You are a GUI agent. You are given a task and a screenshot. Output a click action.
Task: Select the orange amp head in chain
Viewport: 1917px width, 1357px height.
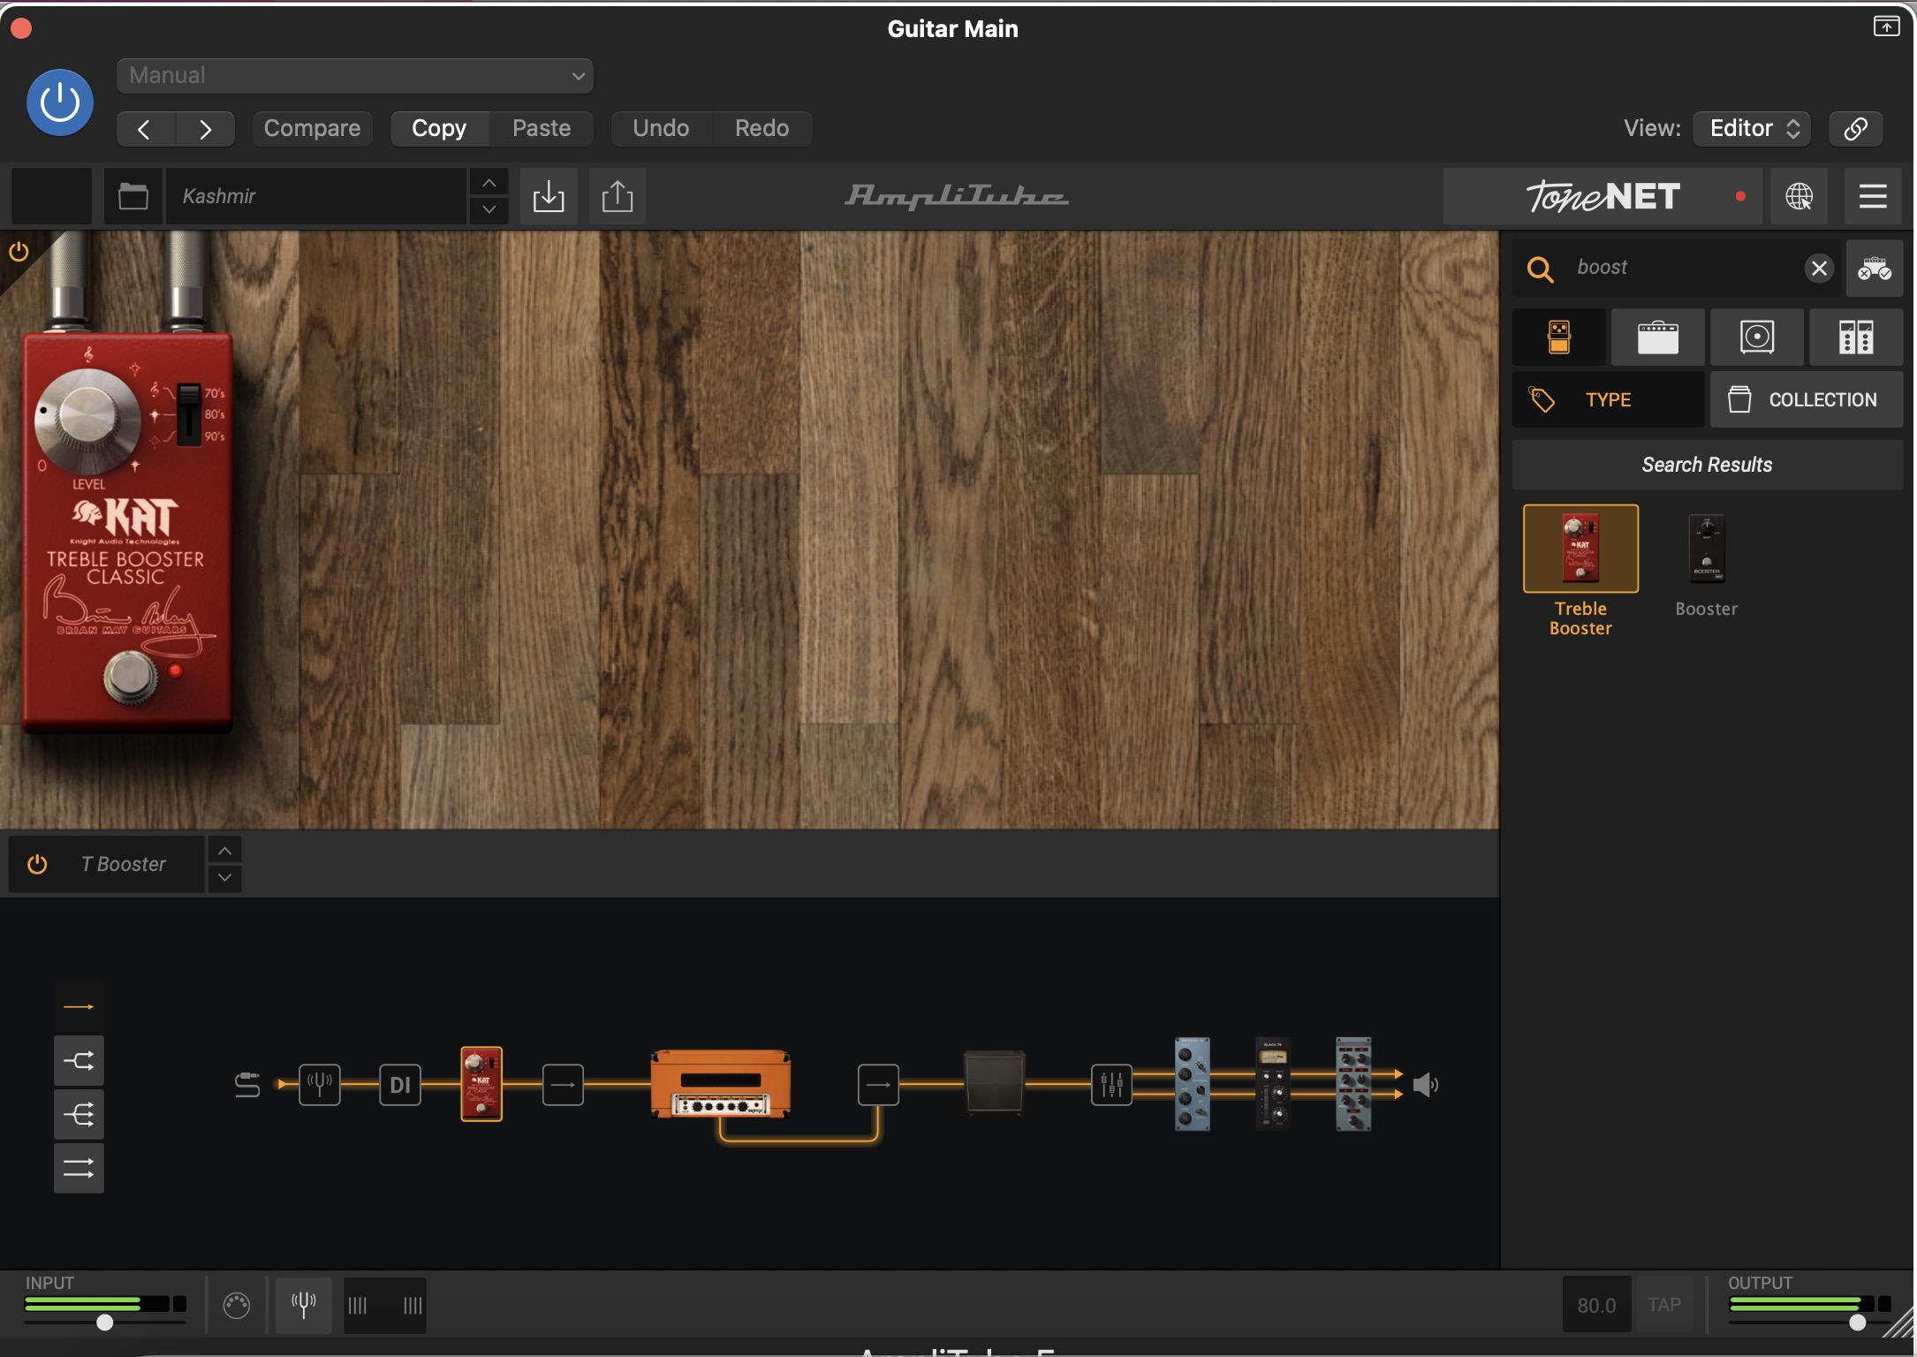pos(721,1084)
